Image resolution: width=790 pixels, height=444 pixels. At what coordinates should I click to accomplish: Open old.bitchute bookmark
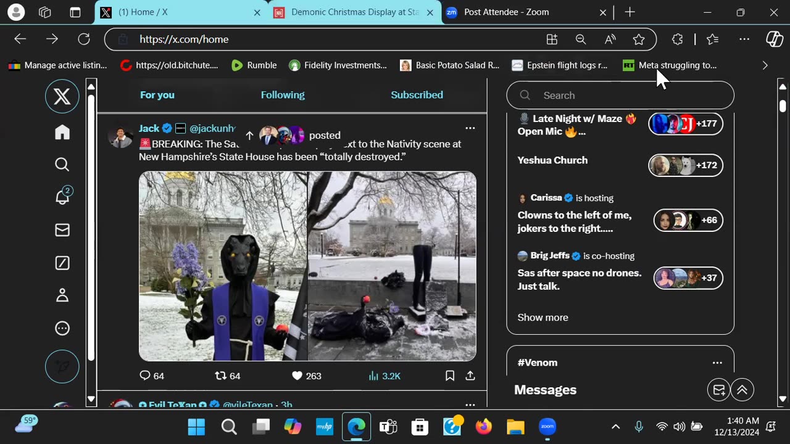pos(169,65)
